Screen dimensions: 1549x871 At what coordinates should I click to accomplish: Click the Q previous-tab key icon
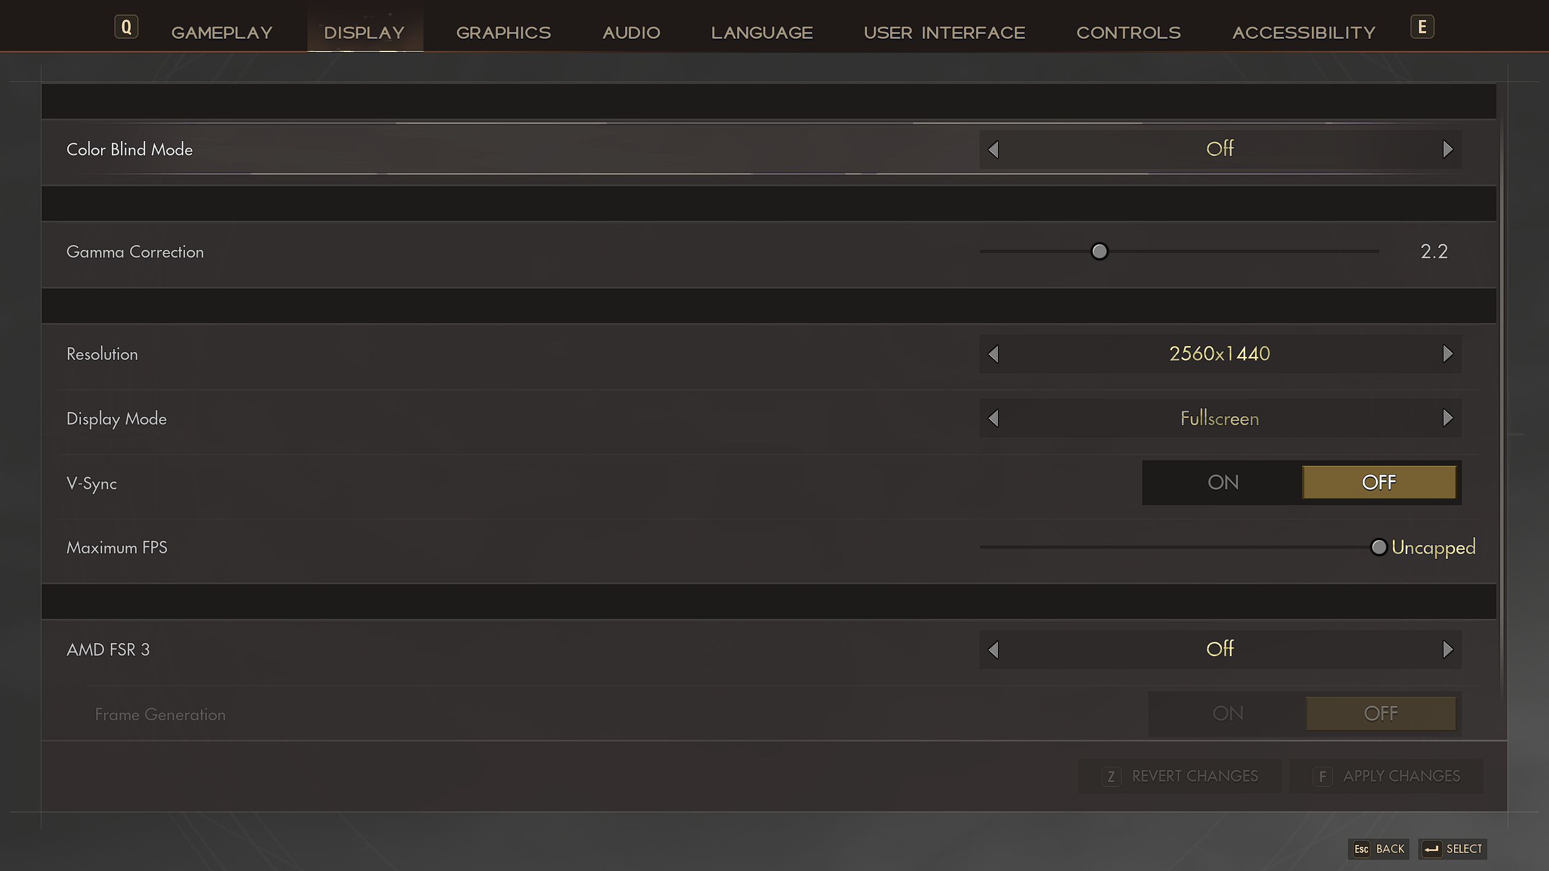coord(126,27)
